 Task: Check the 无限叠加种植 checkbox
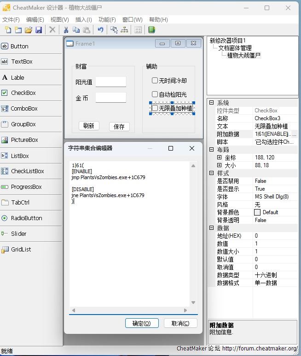155,108
